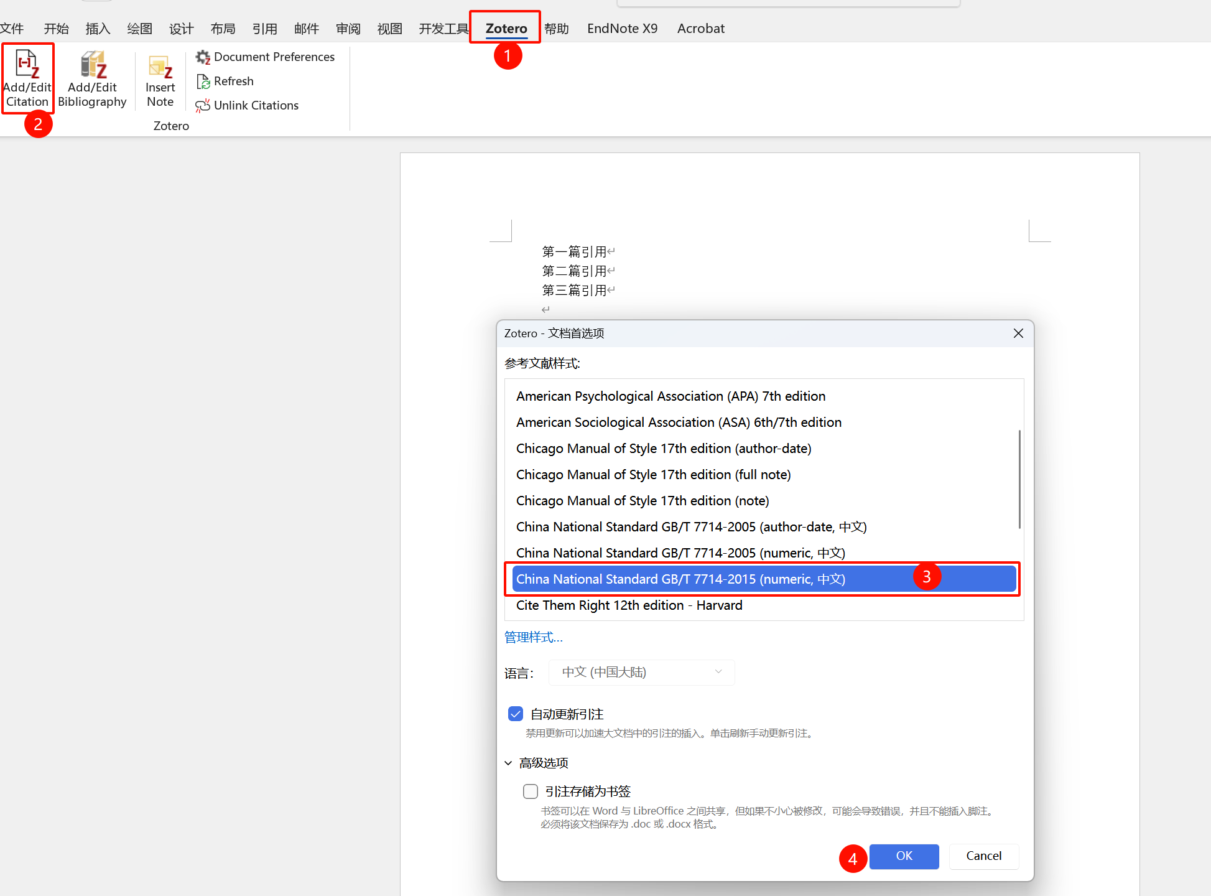
Task: Collapse the 高级选项 section
Action: coord(508,763)
